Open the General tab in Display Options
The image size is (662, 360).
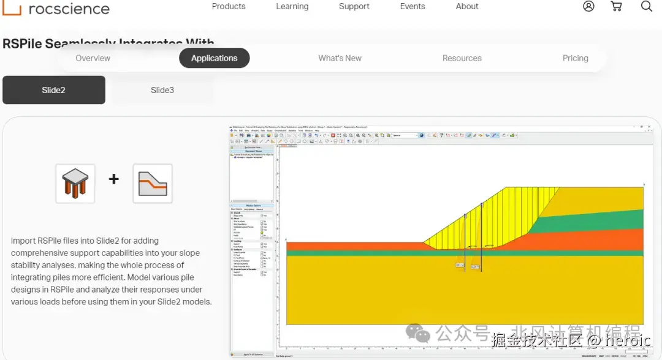pyautogui.click(x=260, y=209)
